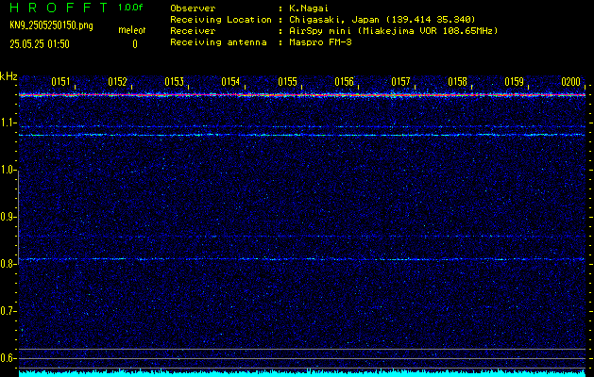Viewport: 594px width, 377px height.
Task: Click the 0200 time marker
Action: pos(571,82)
